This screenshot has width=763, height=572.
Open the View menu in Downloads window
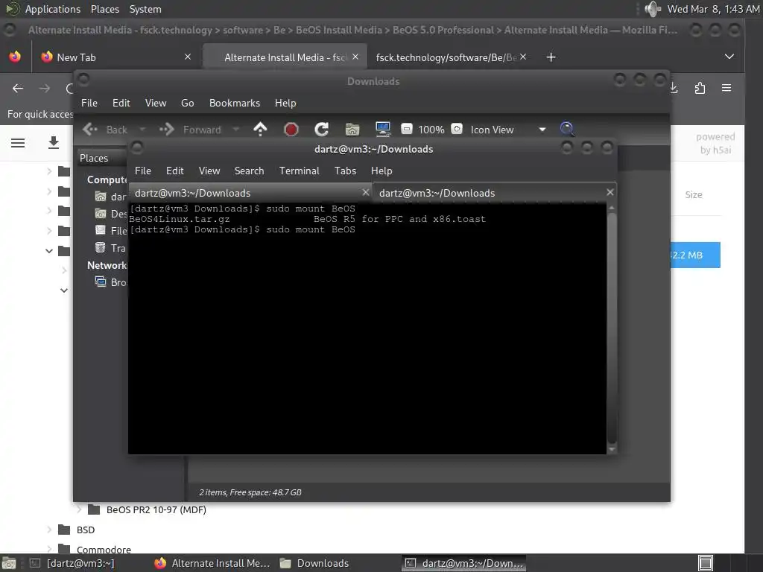pyautogui.click(x=156, y=103)
